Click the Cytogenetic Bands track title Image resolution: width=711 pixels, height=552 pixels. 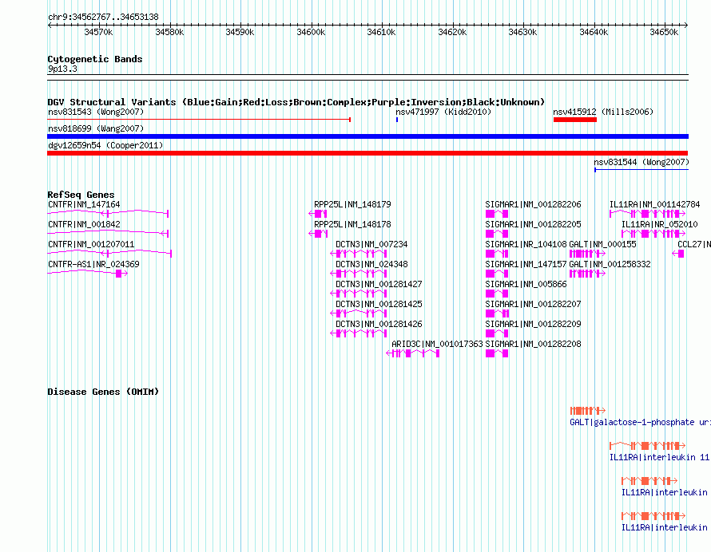(x=95, y=59)
